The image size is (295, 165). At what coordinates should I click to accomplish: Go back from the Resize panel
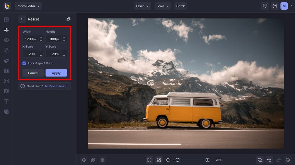22,19
